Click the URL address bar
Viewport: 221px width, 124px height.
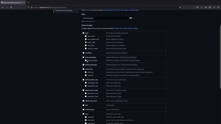coord(104,7)
